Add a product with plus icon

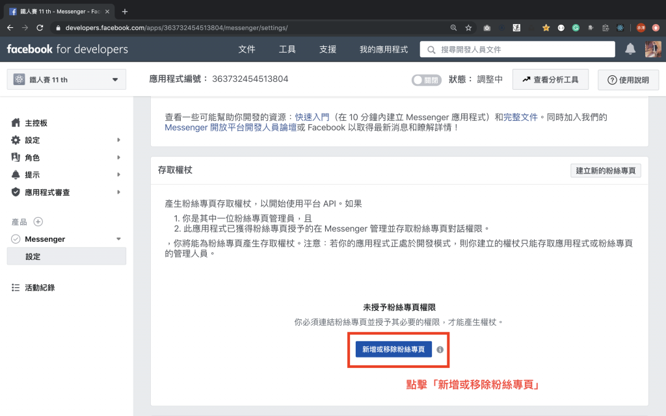(38, 222)
